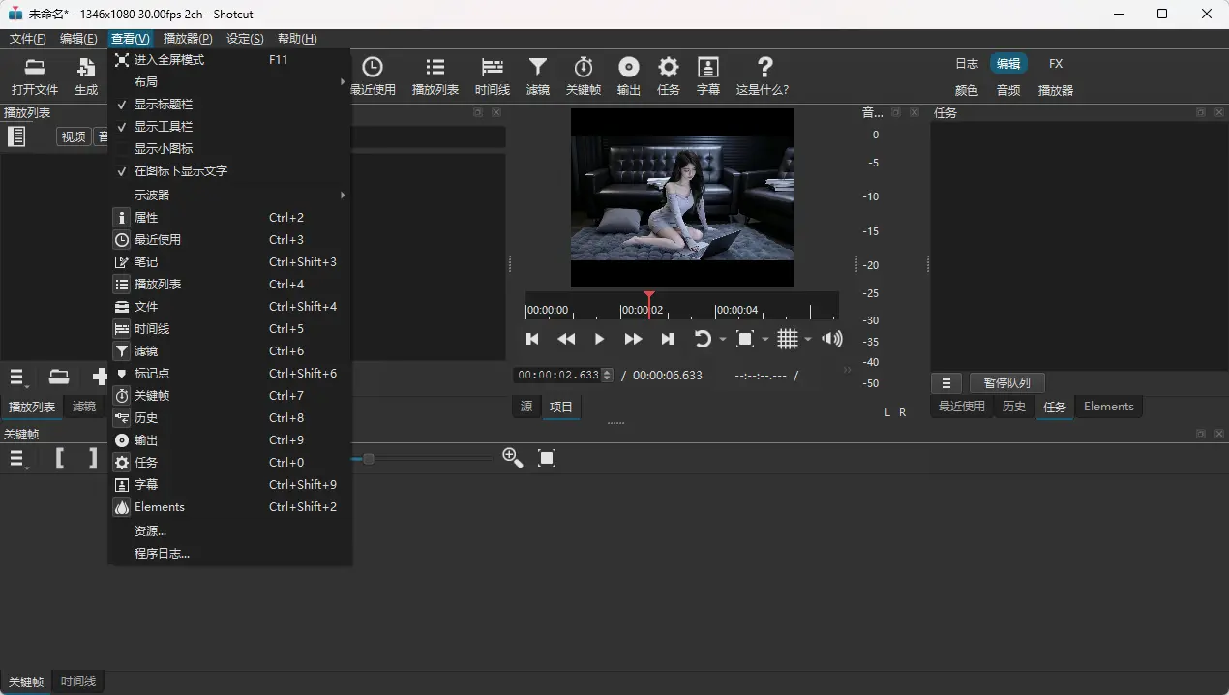Image resolution: width=1229 pixels, height=695 pixels.
Task: Switch to the 源 player tab
Action: pyautogui.click(x=526, y=407)
